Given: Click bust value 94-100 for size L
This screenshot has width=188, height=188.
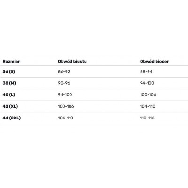Looking at the screenshot, I should click(65, 94).
